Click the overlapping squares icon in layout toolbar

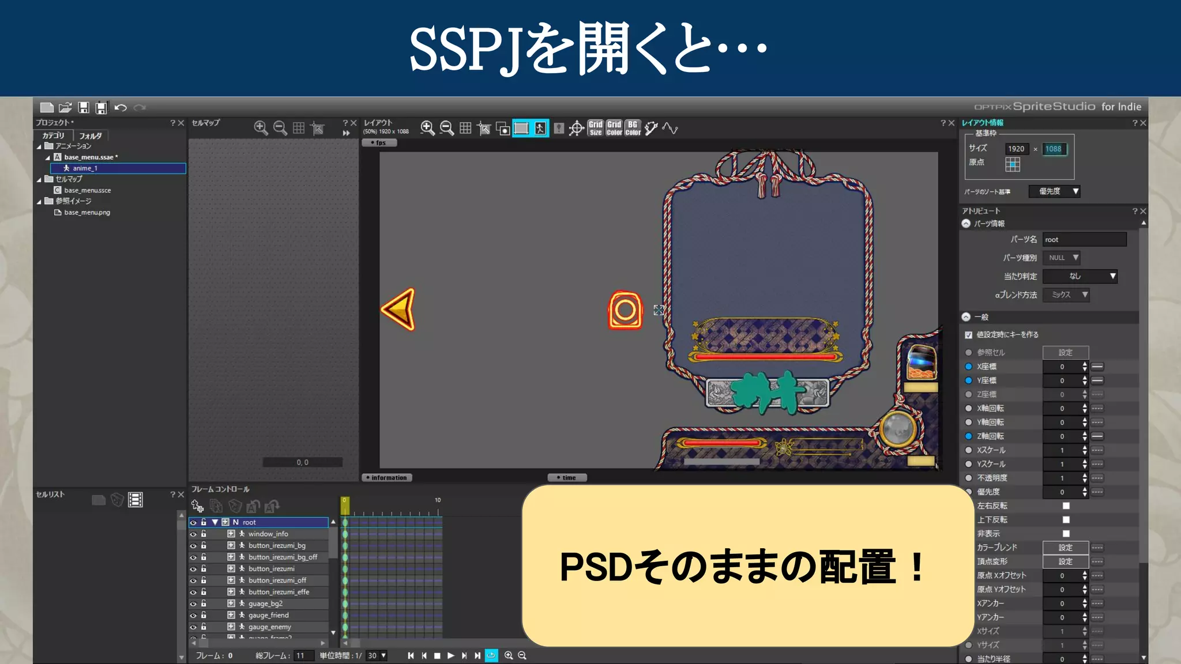click(x=502, y=128)
